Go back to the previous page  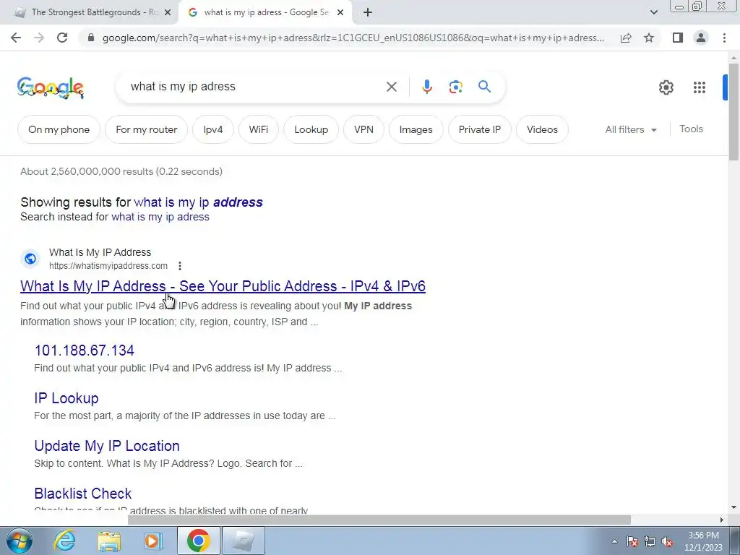16,38
